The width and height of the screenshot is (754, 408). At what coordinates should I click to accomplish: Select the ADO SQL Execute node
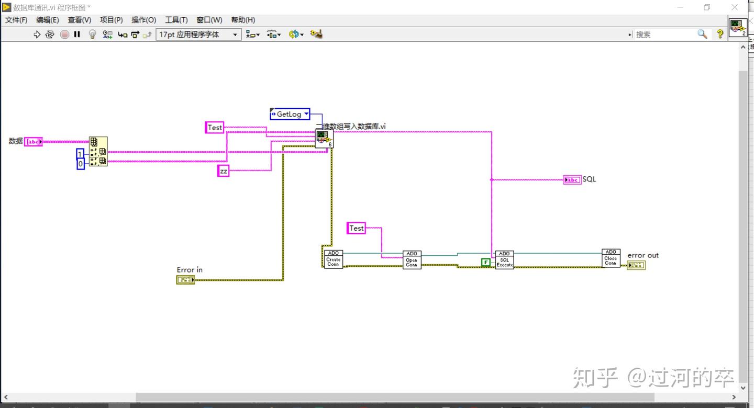click(504, 259)
